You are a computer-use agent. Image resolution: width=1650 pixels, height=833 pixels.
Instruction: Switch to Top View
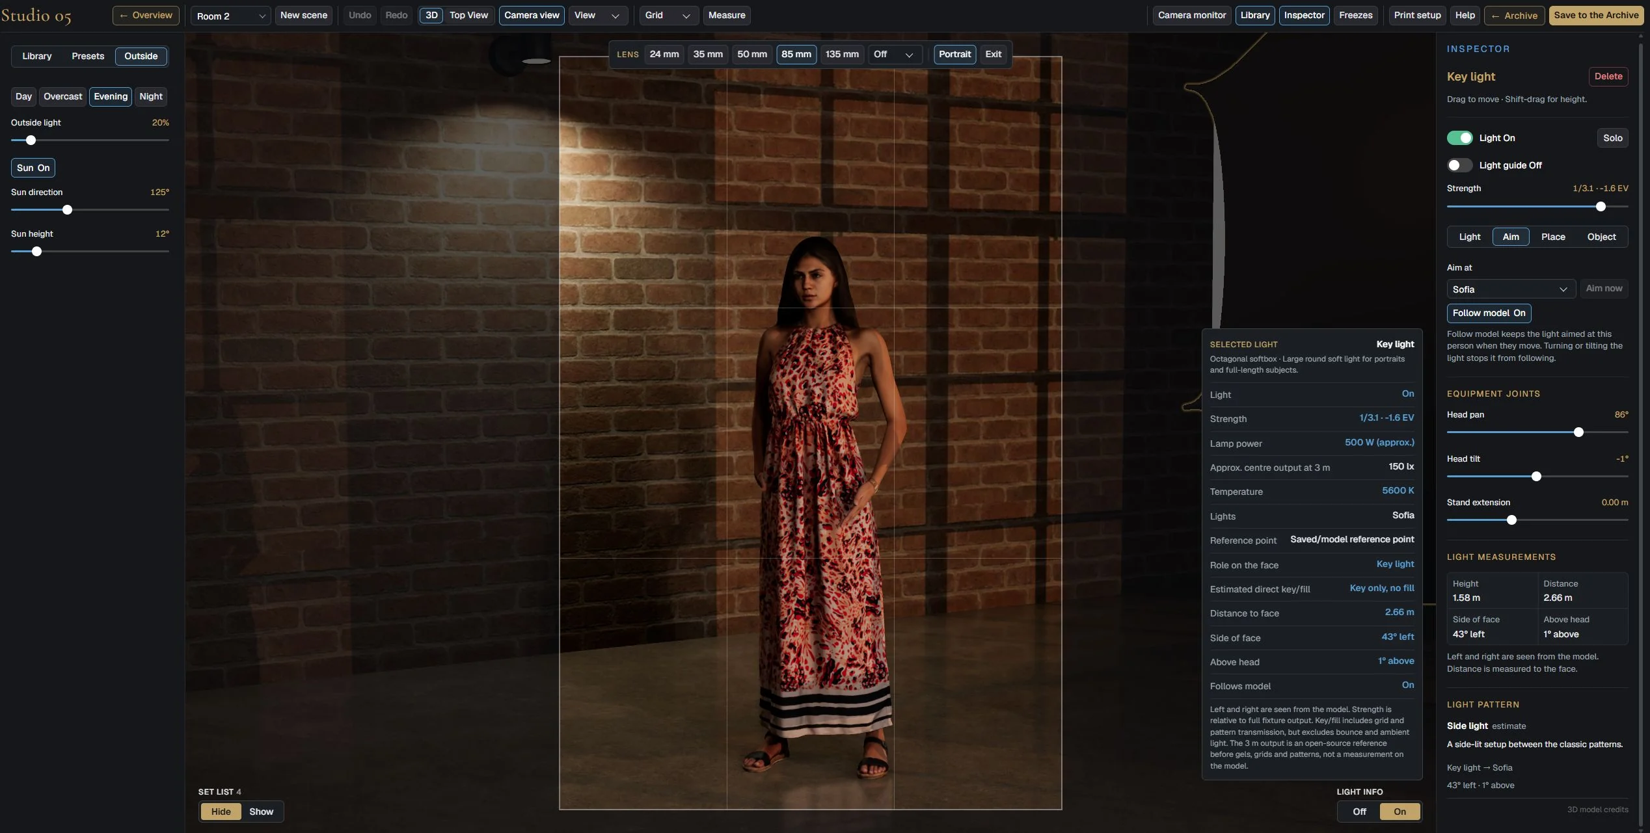click(468, 16)
